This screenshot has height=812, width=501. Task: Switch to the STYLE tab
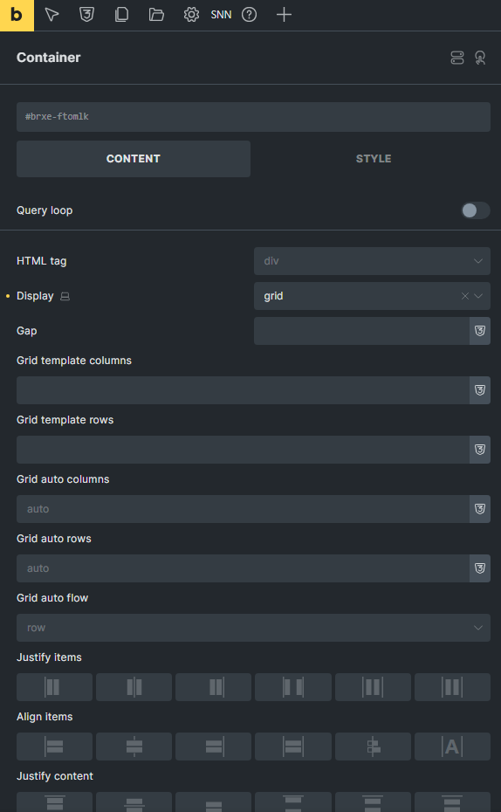[374, 159]
